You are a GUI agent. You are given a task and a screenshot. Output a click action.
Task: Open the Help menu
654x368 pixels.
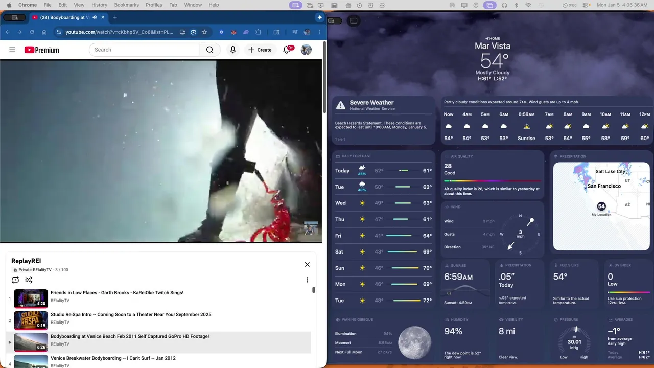(x=214, y=5)
